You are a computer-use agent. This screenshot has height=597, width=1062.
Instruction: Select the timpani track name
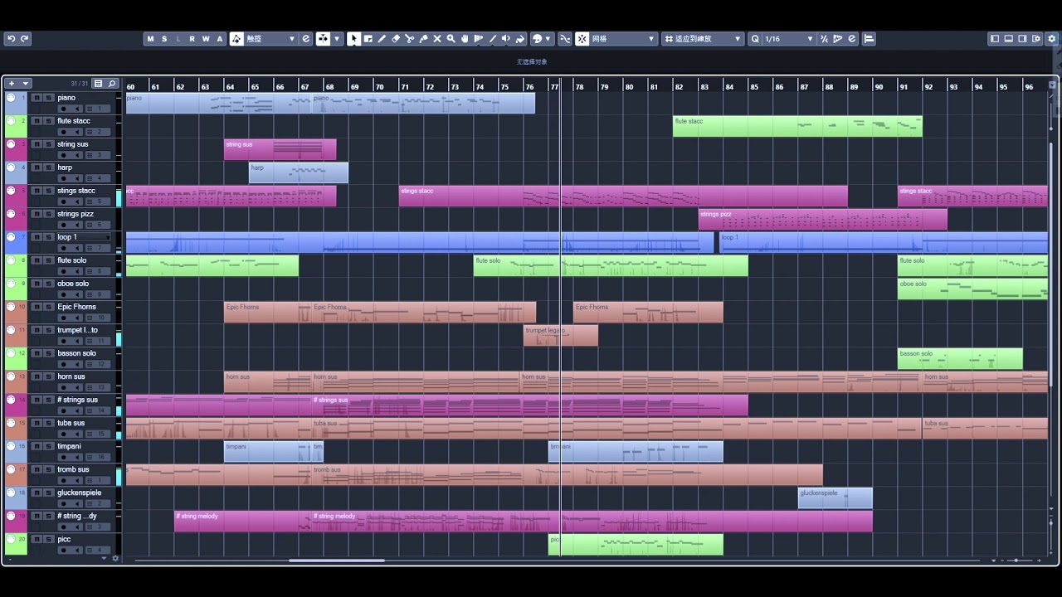(69, 446)
